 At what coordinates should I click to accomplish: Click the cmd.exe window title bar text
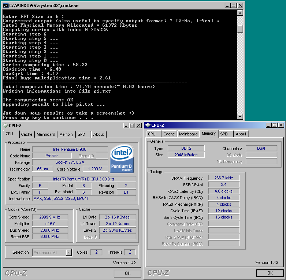click(44, 5)
